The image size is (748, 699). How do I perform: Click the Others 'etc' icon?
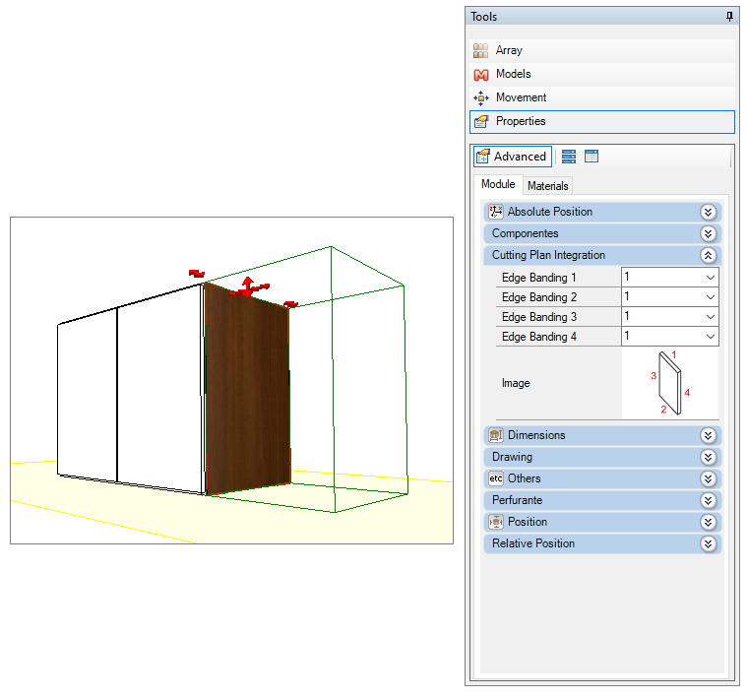click(x=496, y=478)
